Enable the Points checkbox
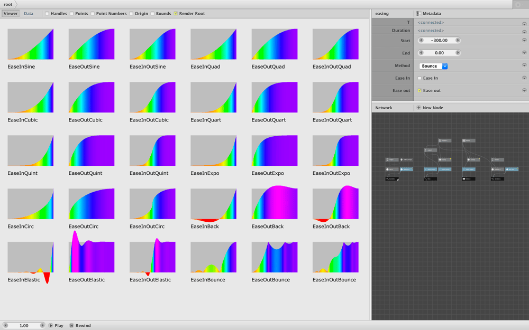 (71, 14)
